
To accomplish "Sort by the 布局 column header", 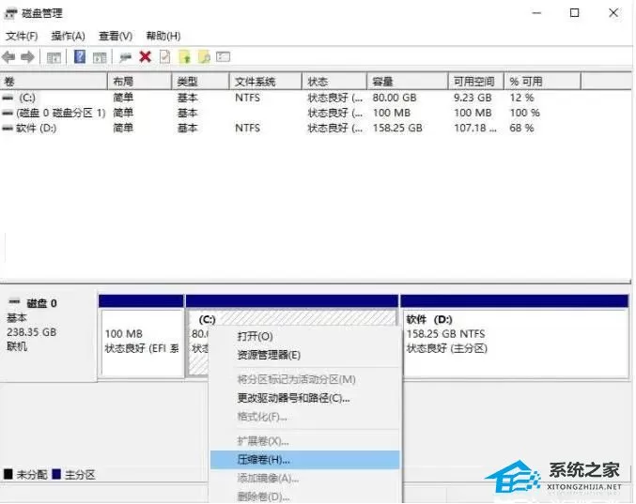I will pos(140,82).
